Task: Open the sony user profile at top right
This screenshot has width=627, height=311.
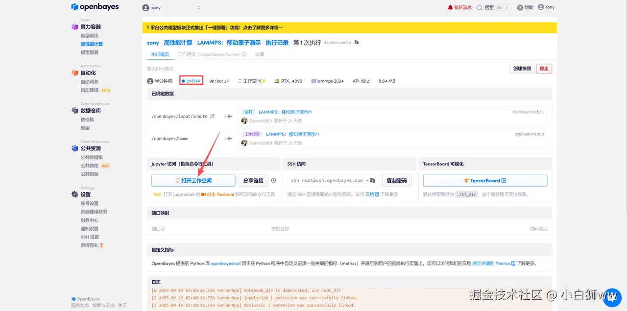Action: 546,7
